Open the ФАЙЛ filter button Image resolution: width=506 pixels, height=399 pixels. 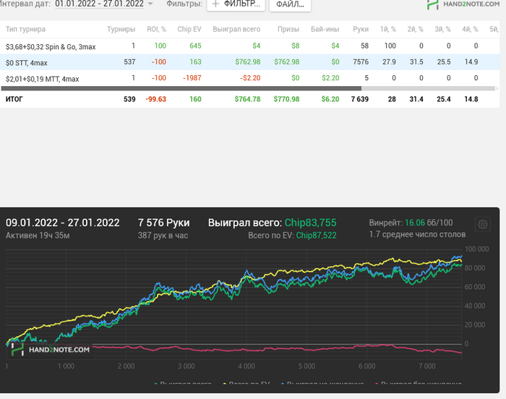(x=290, y=4)
